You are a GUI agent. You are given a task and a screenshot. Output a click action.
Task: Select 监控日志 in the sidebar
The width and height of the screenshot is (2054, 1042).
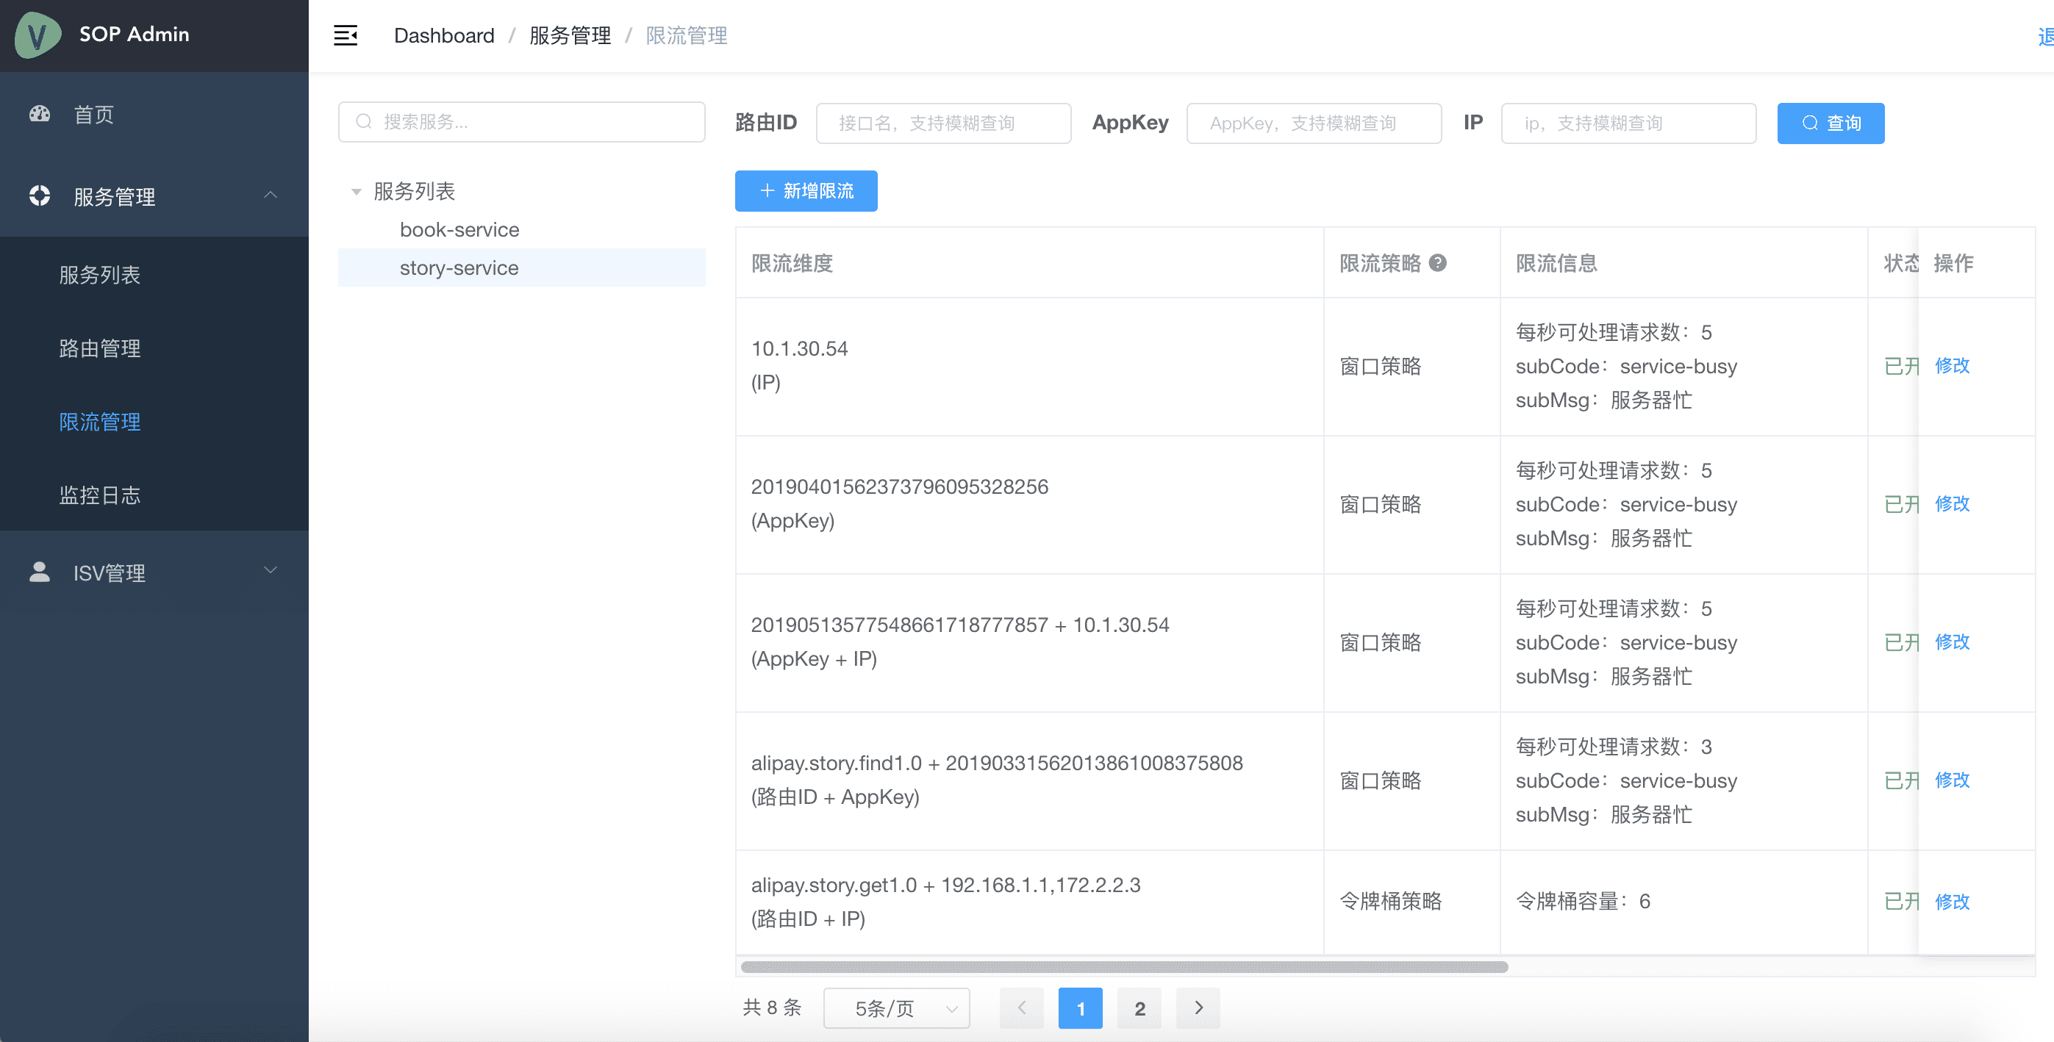[100, 495]
